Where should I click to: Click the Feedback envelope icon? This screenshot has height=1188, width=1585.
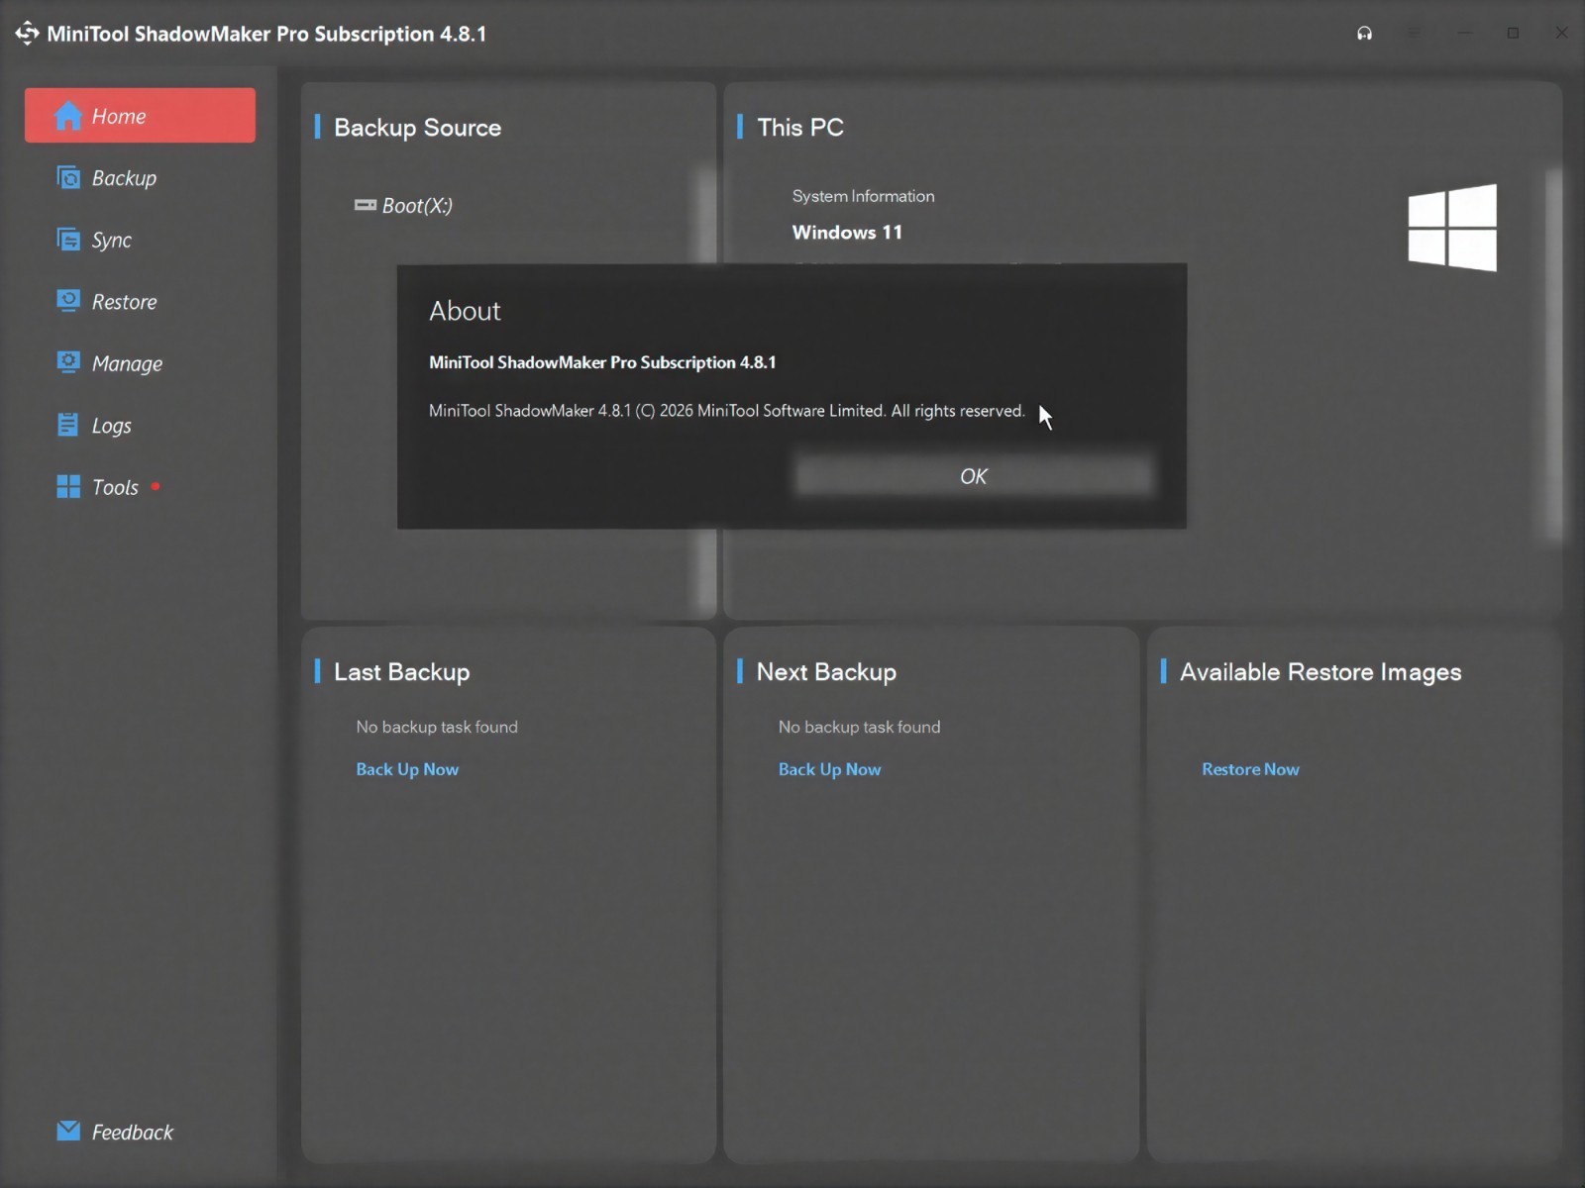point(68,1131)
